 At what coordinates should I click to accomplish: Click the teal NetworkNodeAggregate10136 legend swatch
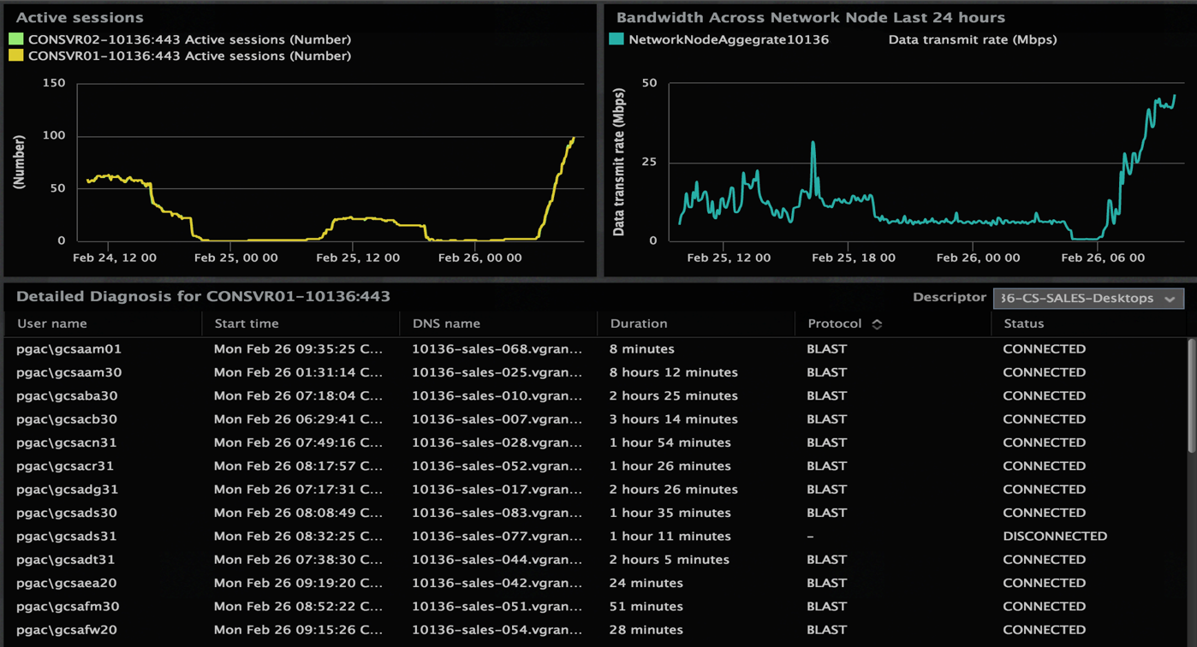click(x=616, y=39)
